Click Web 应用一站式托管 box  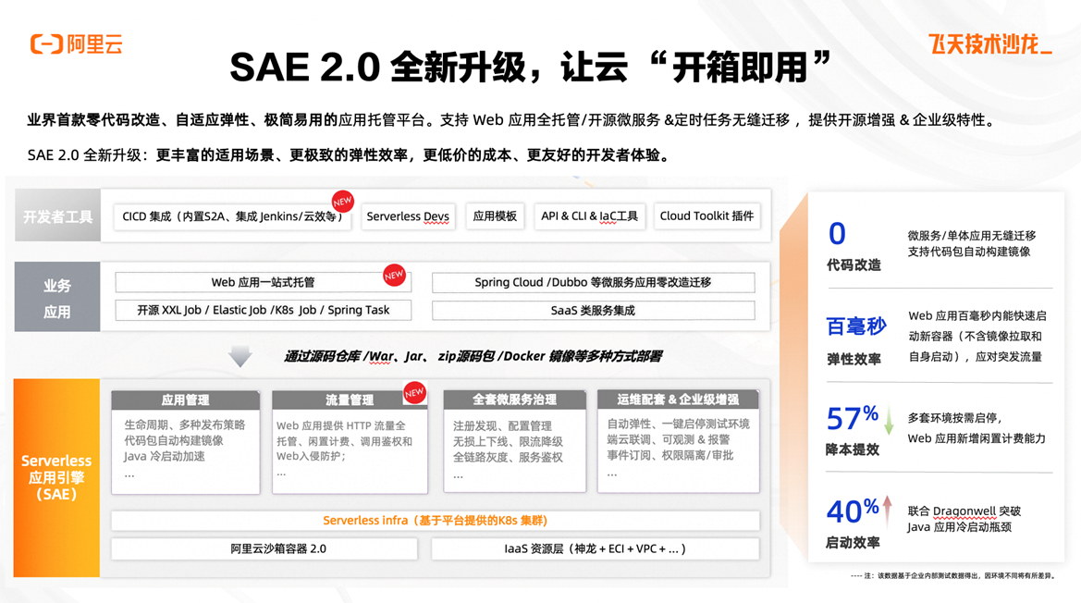pyautogui.click(x=264, y=282)
